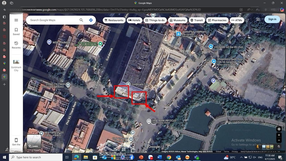Click the Search Google Maps field

click(53, 20)
